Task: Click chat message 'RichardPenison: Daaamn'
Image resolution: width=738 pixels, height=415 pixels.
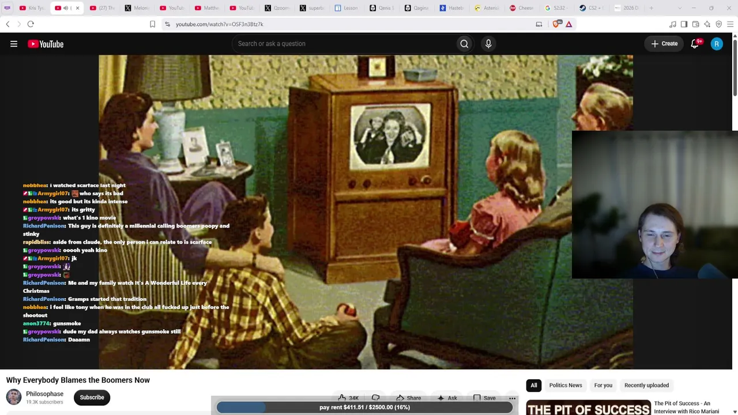Action: 57,339
